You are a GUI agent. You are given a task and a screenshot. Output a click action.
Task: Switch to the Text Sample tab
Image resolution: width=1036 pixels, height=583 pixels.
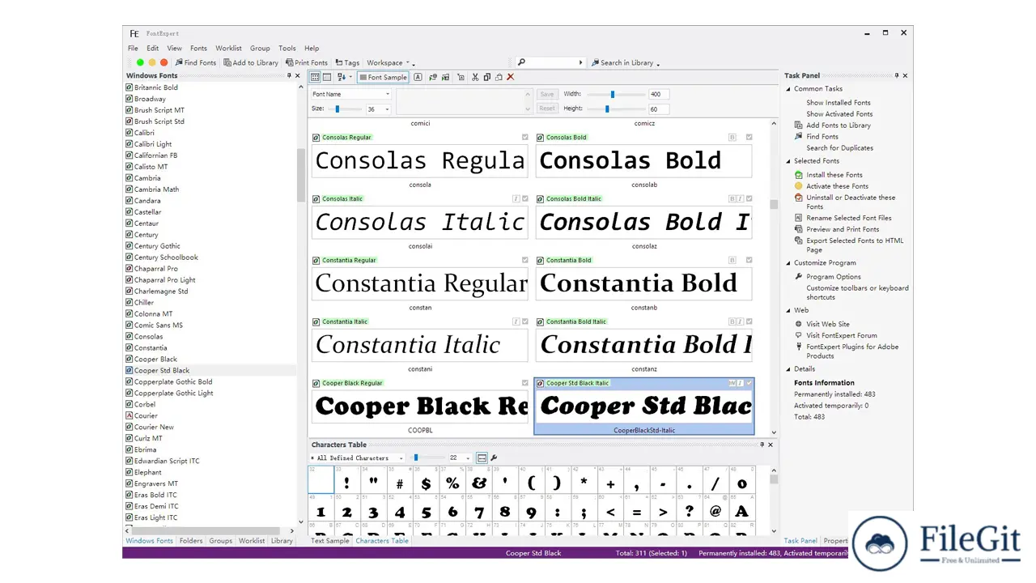pyautogui.click(x=330, y=541)
